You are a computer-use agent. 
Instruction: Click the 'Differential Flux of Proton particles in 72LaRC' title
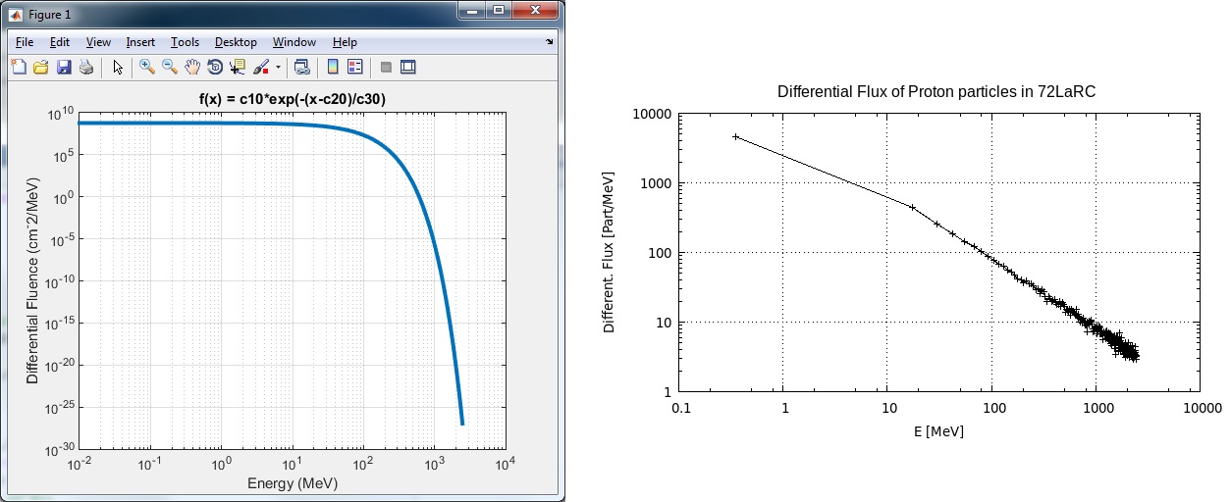(936, 92)
